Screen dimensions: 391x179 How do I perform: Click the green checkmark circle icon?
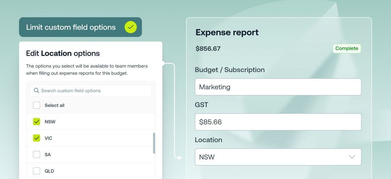[131, 27]
